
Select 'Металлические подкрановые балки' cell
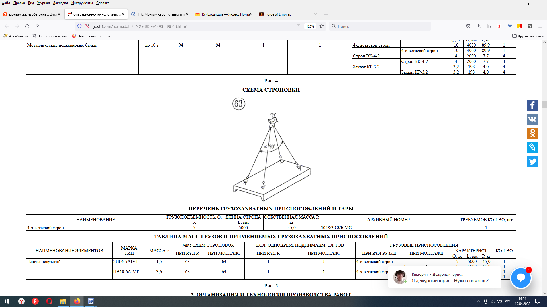pyautogui.click(x=71, y=58)
